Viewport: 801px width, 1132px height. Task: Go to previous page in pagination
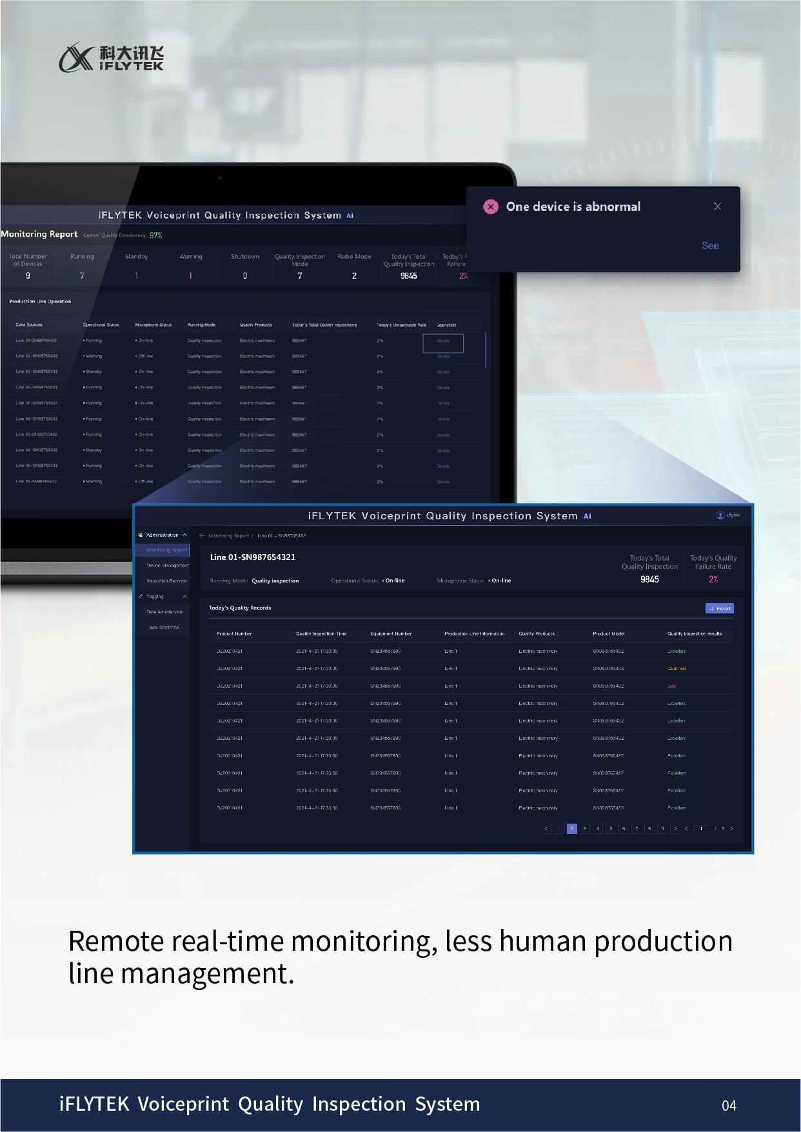coord(546,829)
